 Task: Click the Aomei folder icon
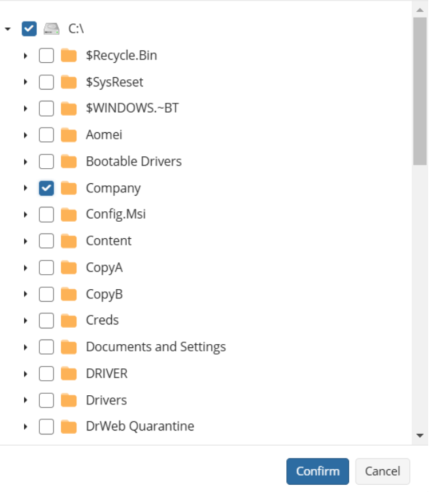tap(69, 135)
